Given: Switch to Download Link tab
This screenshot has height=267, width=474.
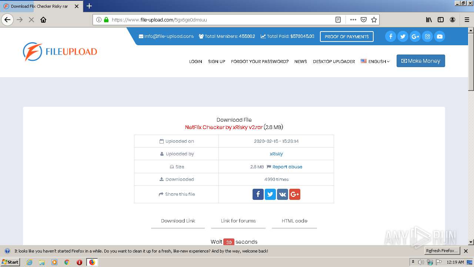Looking at the screenshot, I should (178, 221).
